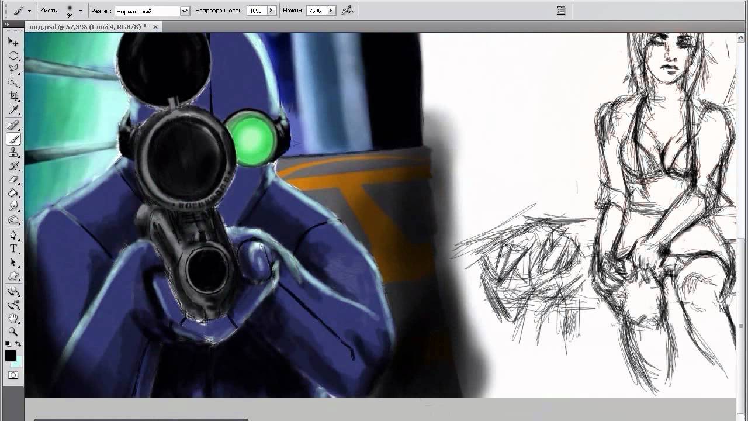Select the Sponge tool
The image size is (748, 421).
13,220
